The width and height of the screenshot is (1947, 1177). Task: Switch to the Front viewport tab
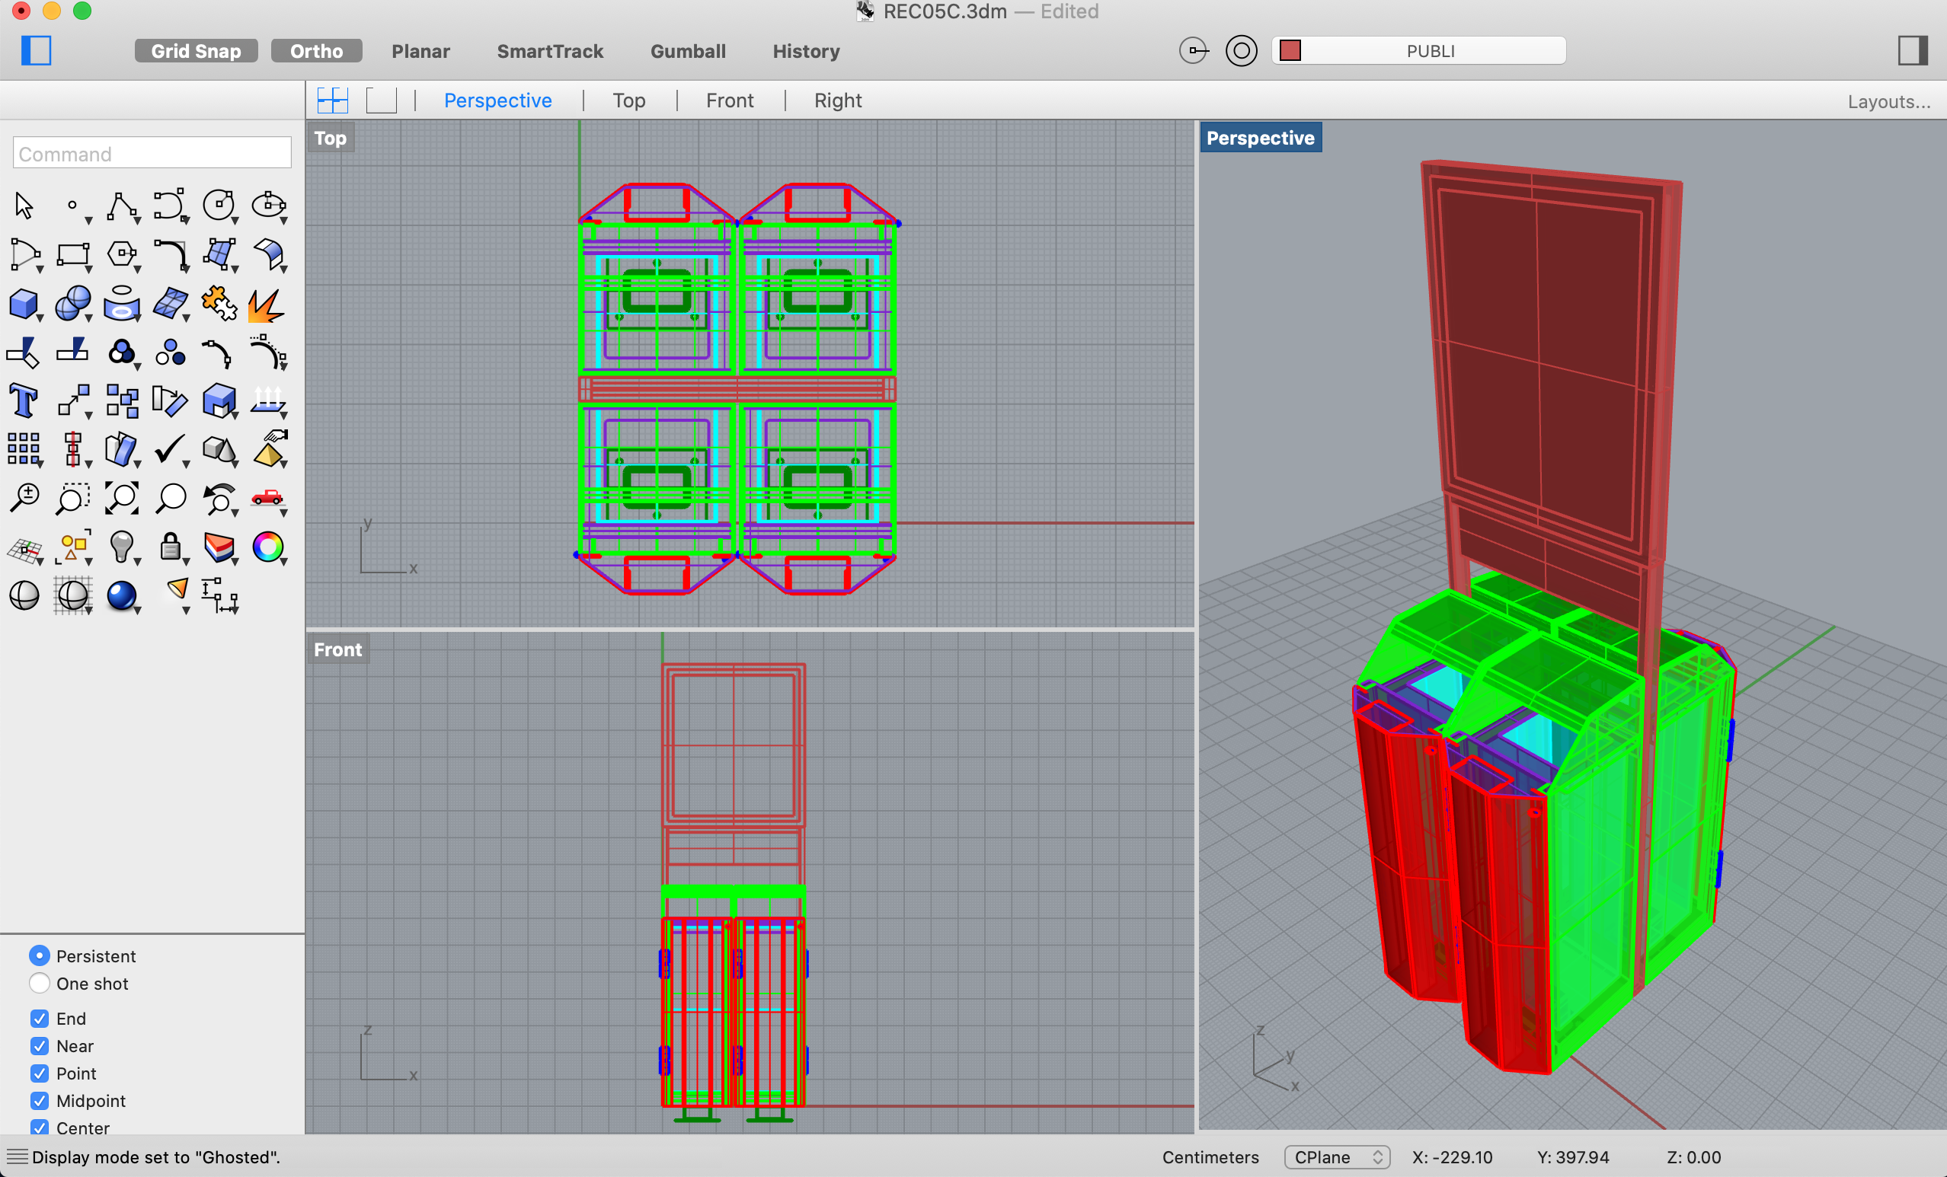tap(729, 100)
